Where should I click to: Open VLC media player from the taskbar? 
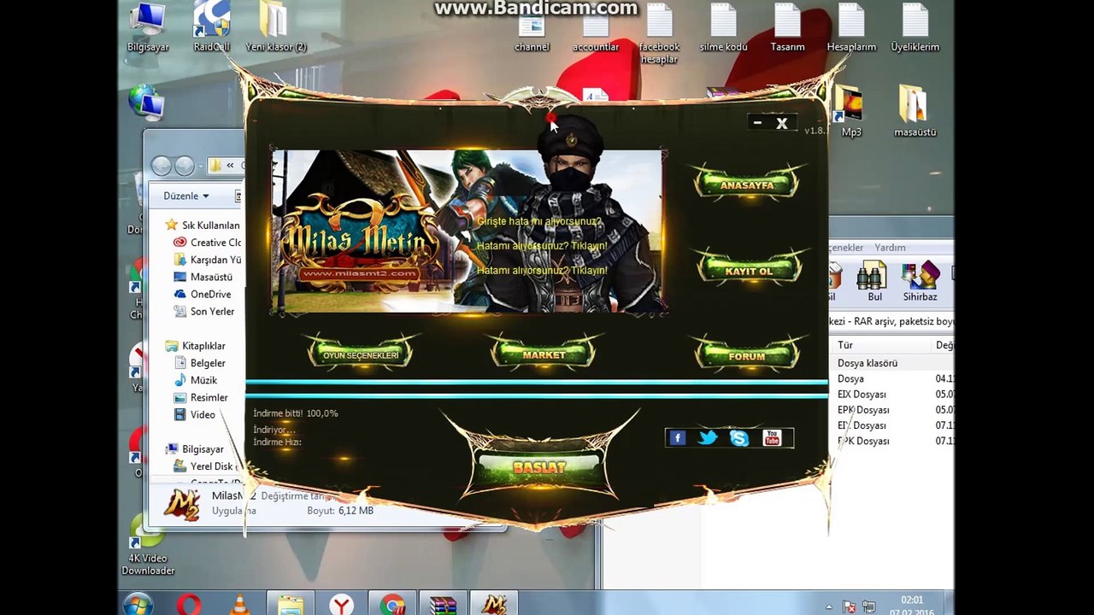(240, 605)
